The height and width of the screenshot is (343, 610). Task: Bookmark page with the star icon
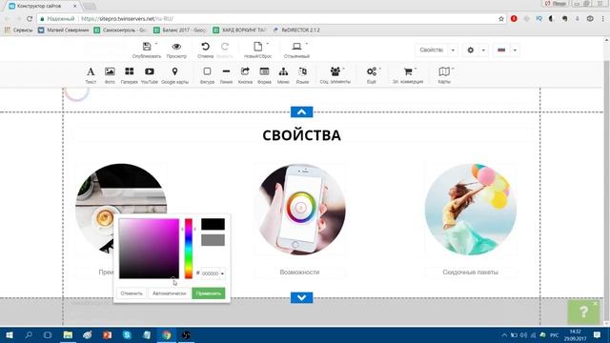501,19
